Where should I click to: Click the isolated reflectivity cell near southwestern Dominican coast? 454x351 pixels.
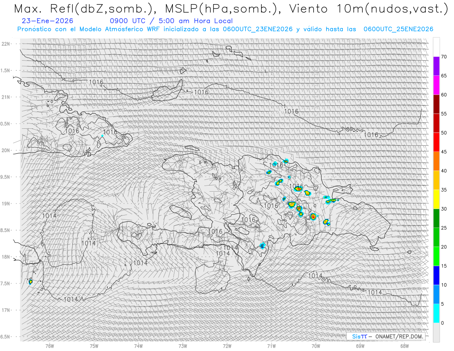click(x=263, y=246)
